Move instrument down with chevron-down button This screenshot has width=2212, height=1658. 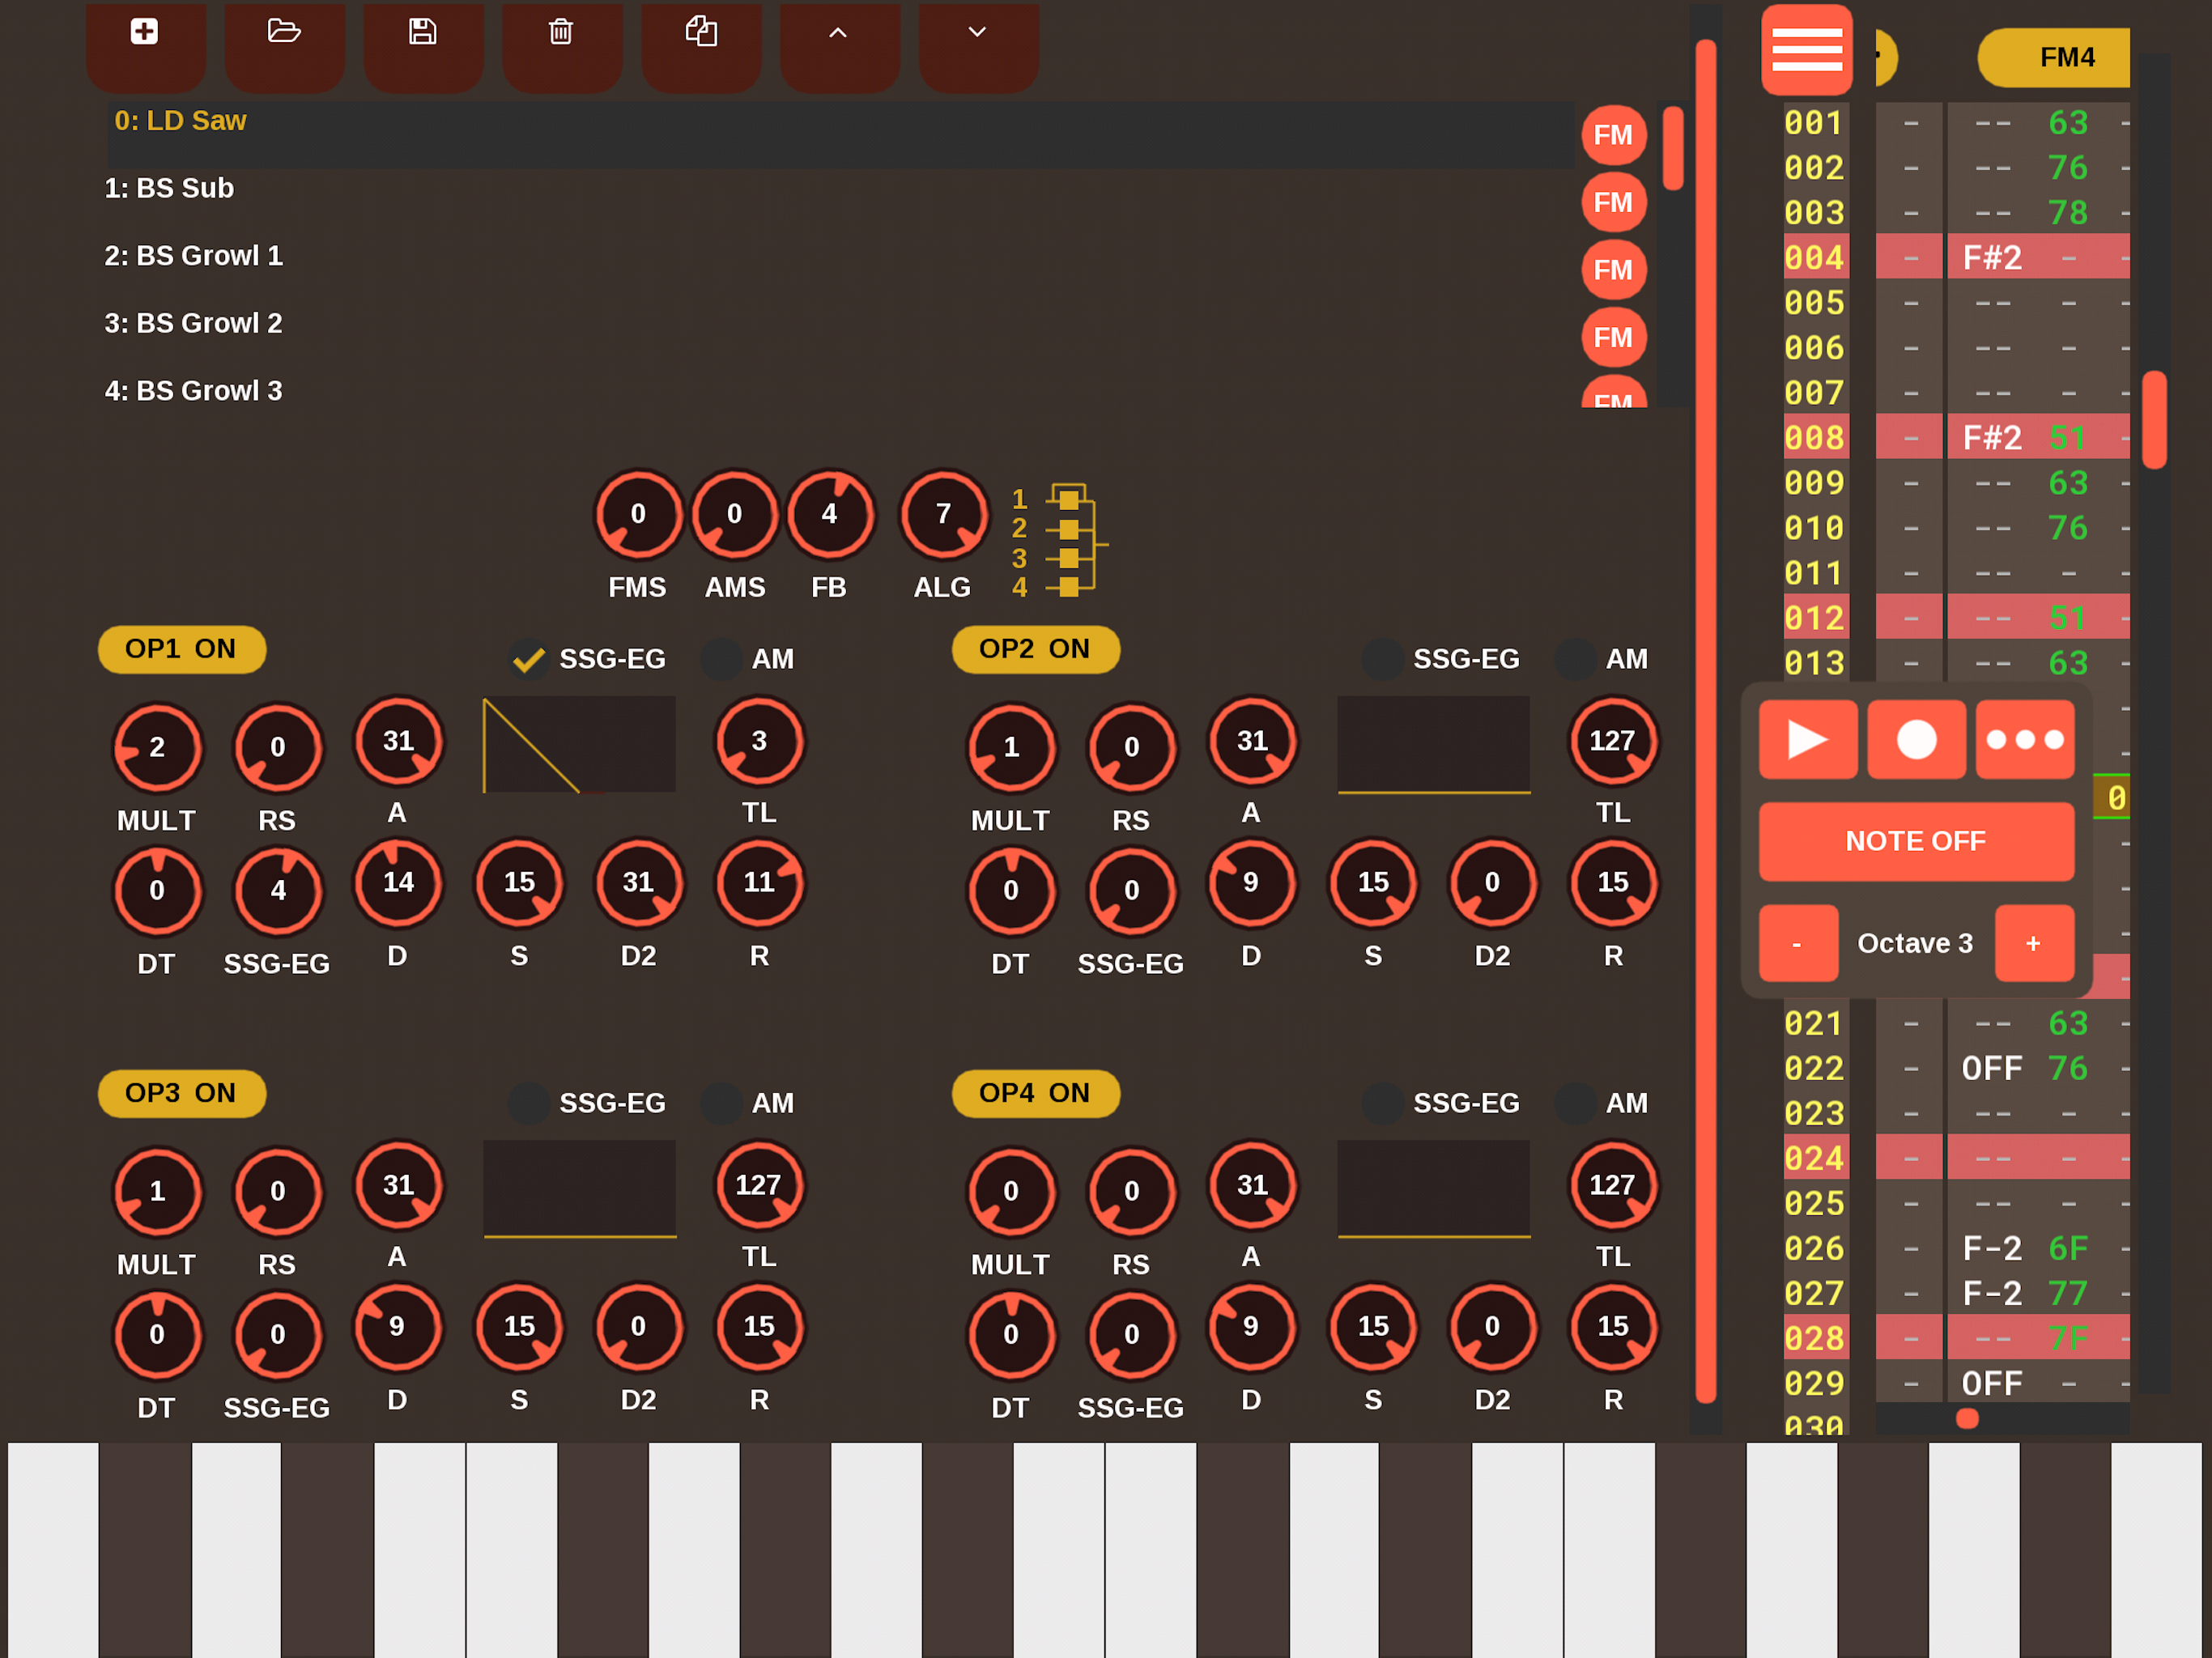977,33
